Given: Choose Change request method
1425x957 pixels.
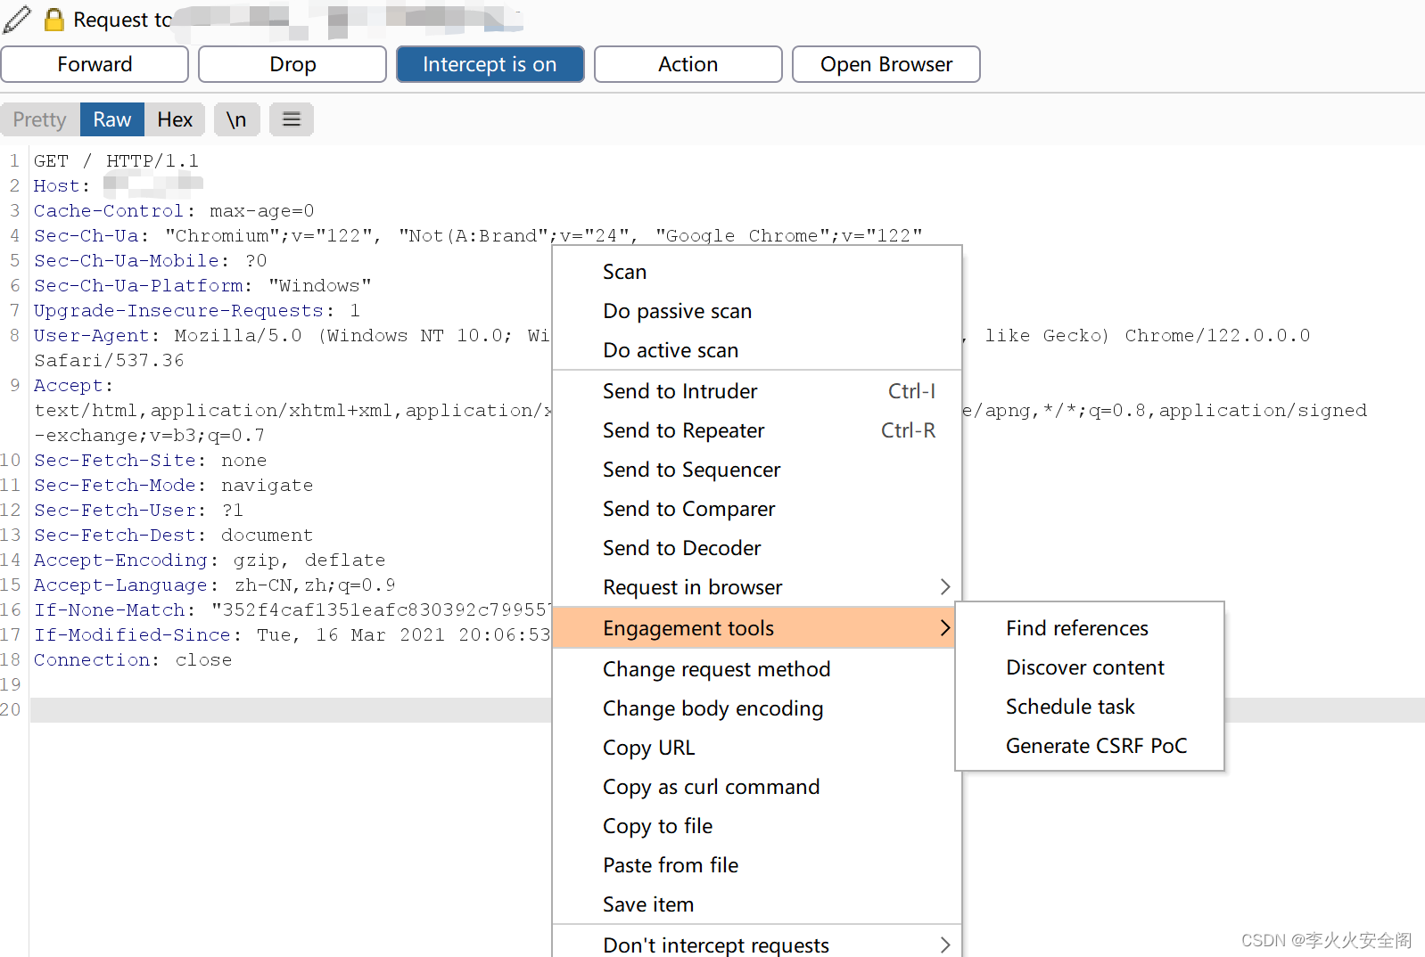Looking at the screenshot, I should click(x=757, y=669).
